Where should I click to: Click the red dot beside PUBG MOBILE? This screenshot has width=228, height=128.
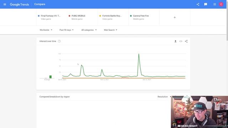[69, 16]
